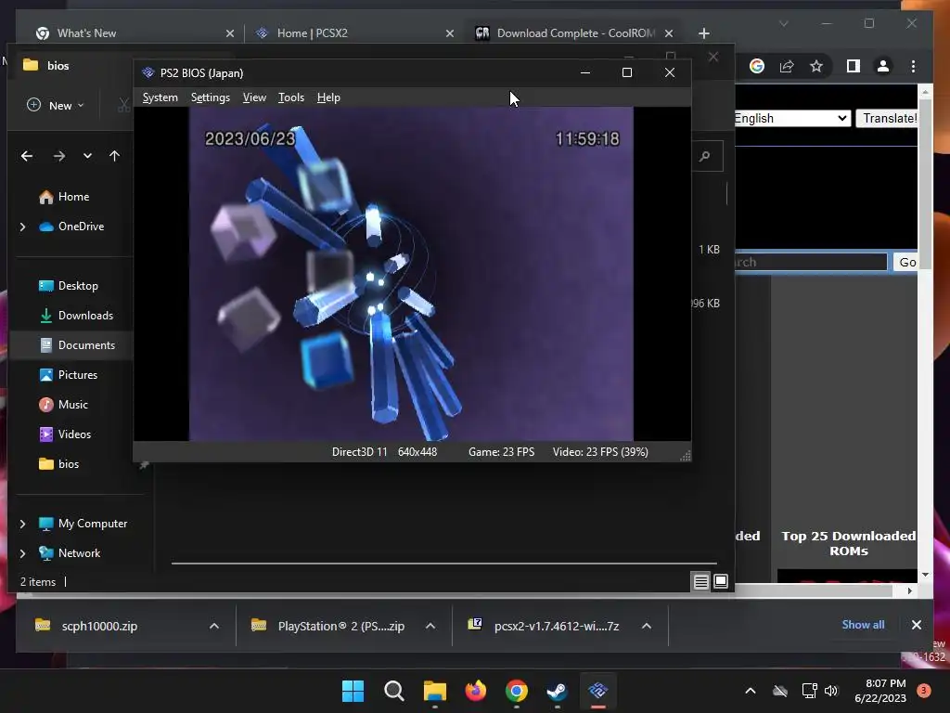Click the share page icon in Chrome

(787, 66)
